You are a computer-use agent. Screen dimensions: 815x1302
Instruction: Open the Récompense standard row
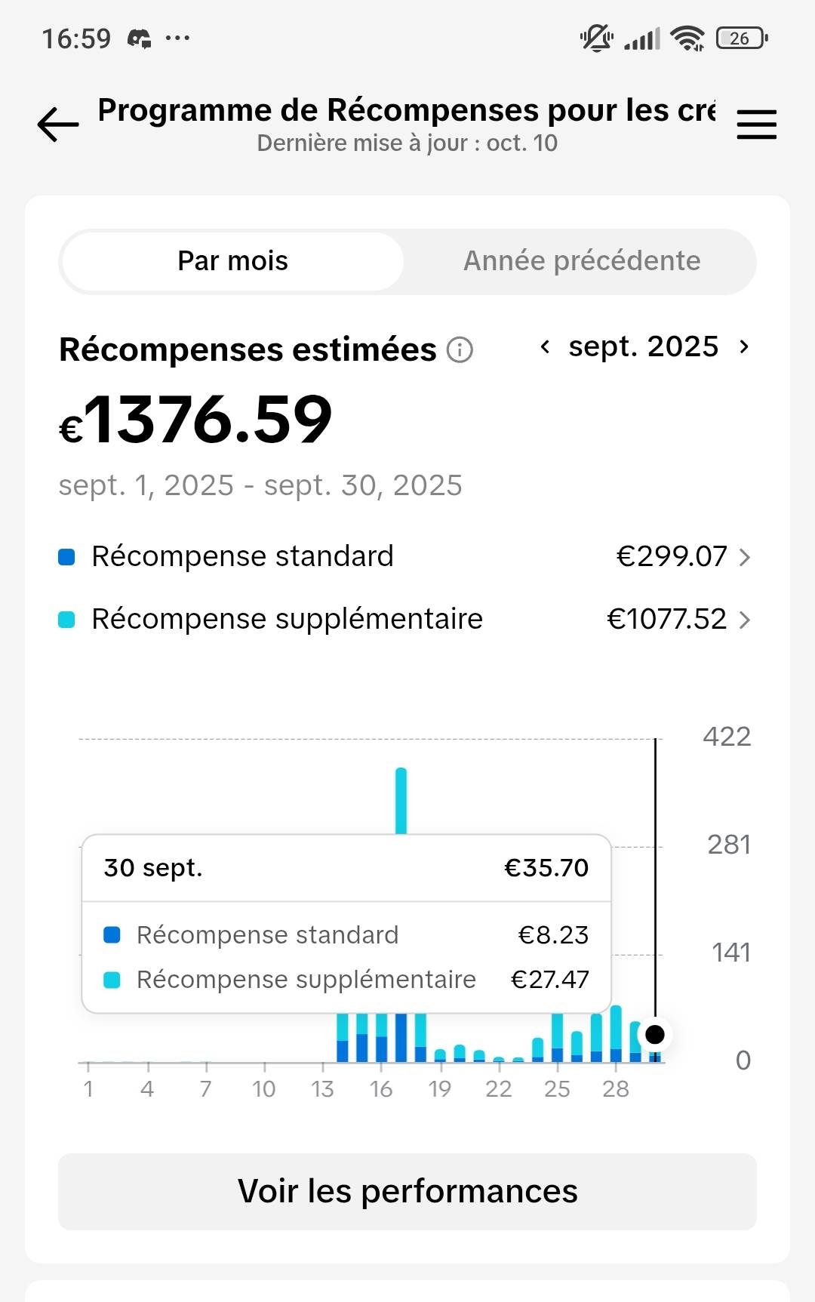point(241,557)
